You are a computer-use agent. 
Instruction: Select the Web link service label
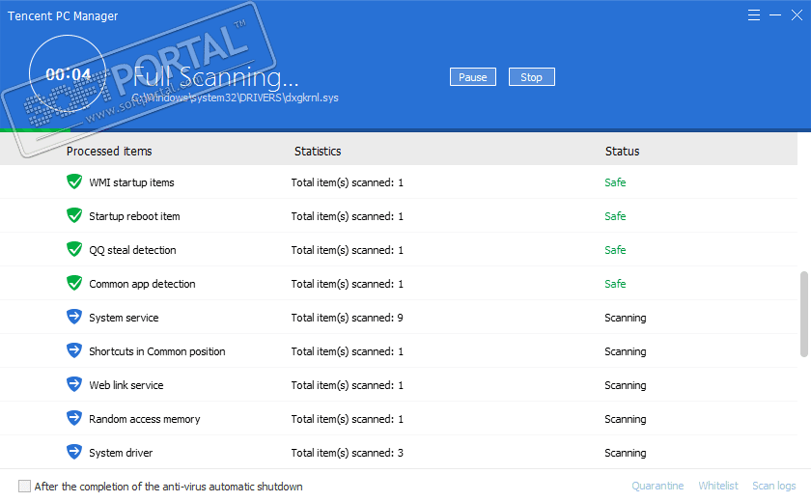click(x=126, y=385)
